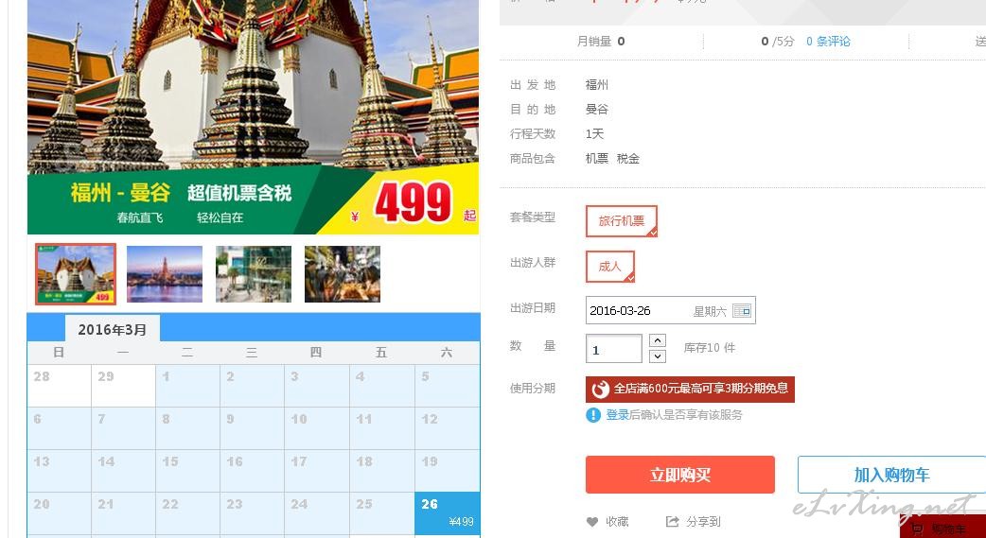Click the heart favorite icon
The image size is (986, 538).
point(591,522)
